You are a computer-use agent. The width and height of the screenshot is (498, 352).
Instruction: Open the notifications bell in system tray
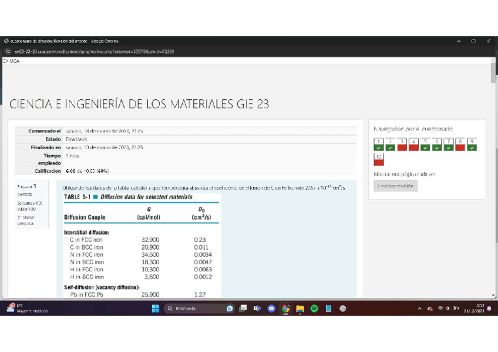tap(489, 309)
